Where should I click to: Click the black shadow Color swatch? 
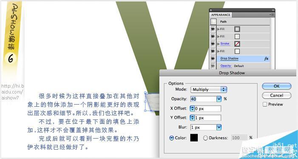[x=194, y=138]
